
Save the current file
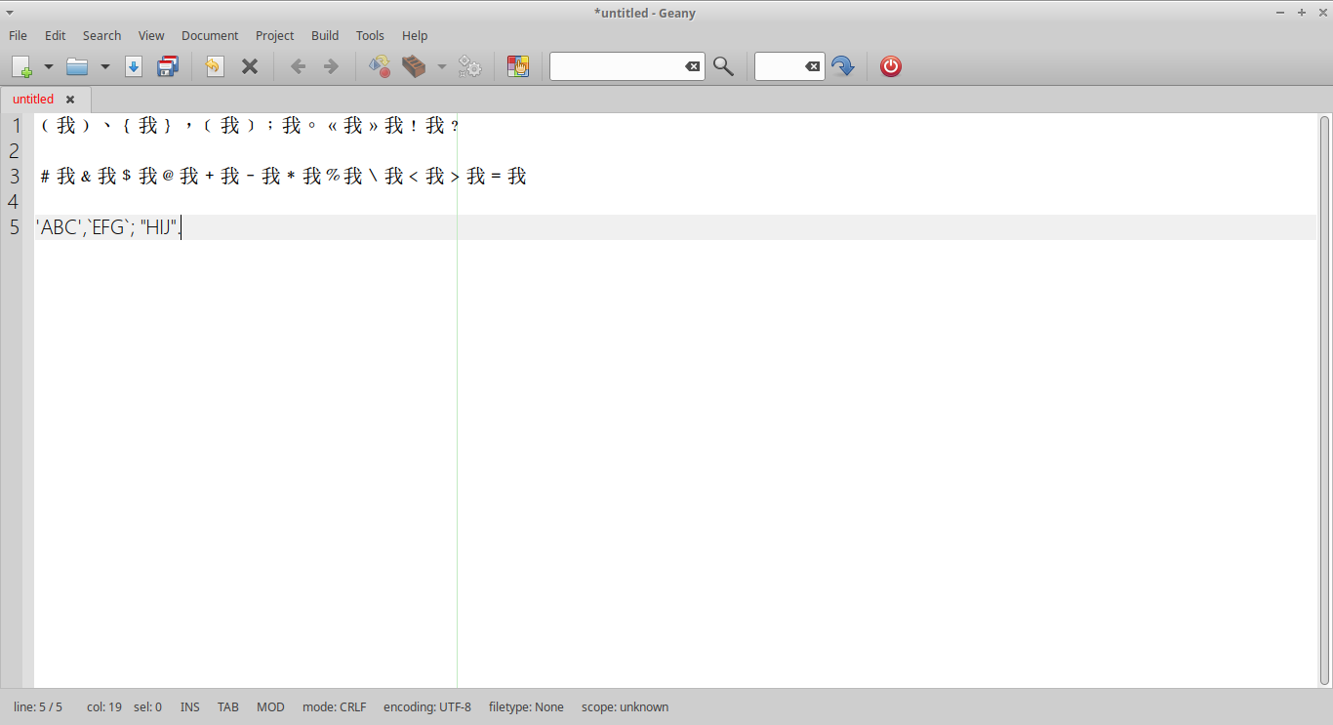133,66
